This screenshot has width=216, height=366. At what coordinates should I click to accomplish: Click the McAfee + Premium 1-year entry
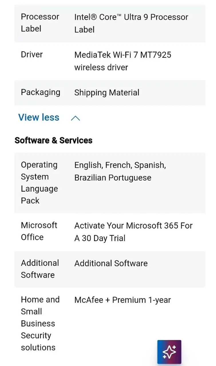click(x=122, y=300)
